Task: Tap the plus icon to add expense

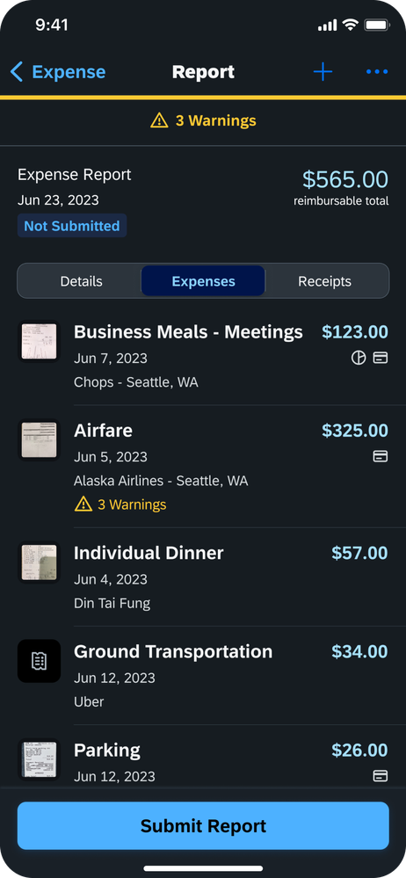Action: pyautogui.click(x=323, y=72)
